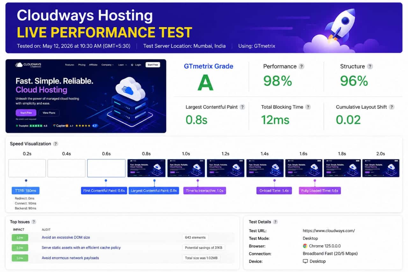Click the Onload Time: 1.4s marker
This screenshot has height=272, width=408.
[274, 191]
